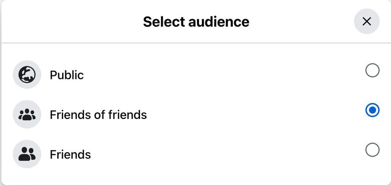The width and height of the screenshot is (391, 186).
Task: Click the empty radio circle next to Public
Action: pos(372,70)
